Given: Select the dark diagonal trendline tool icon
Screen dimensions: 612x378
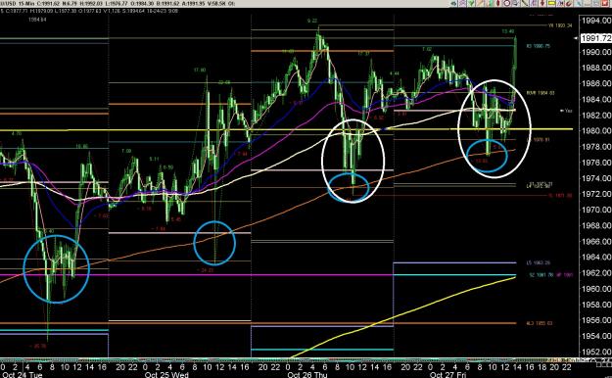Looking at the screenshot, I should click(525, 4).
